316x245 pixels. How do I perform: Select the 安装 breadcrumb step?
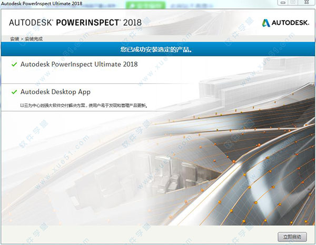[x=14, y=39]
